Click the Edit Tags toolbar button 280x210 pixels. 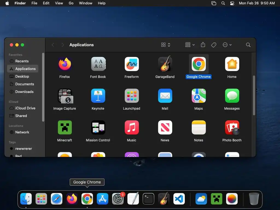214,45
